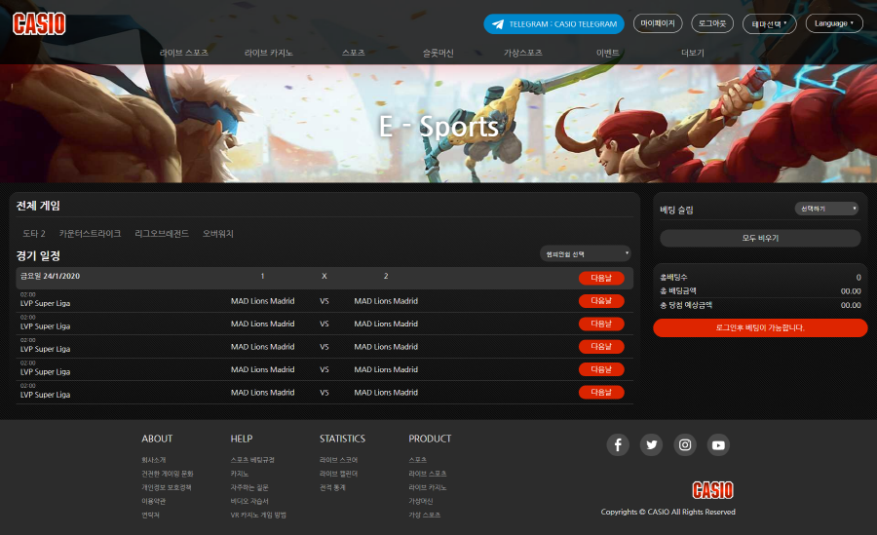The height and width of the screenshot is (535, 877).
Task: Click the Telegram paper-plane icon
Action: [498, 23]
